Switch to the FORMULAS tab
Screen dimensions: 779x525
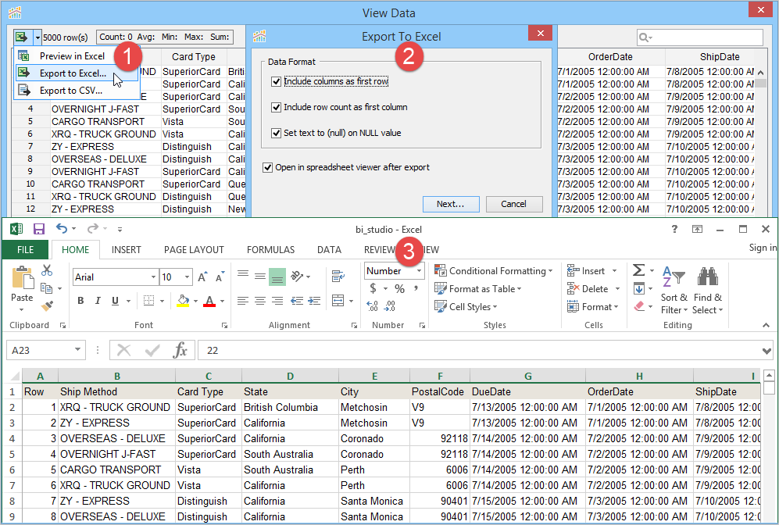tap(271, 250)
